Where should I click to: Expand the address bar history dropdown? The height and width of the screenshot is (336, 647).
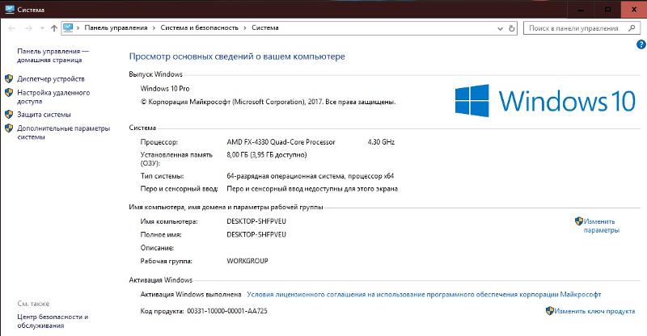500,28
